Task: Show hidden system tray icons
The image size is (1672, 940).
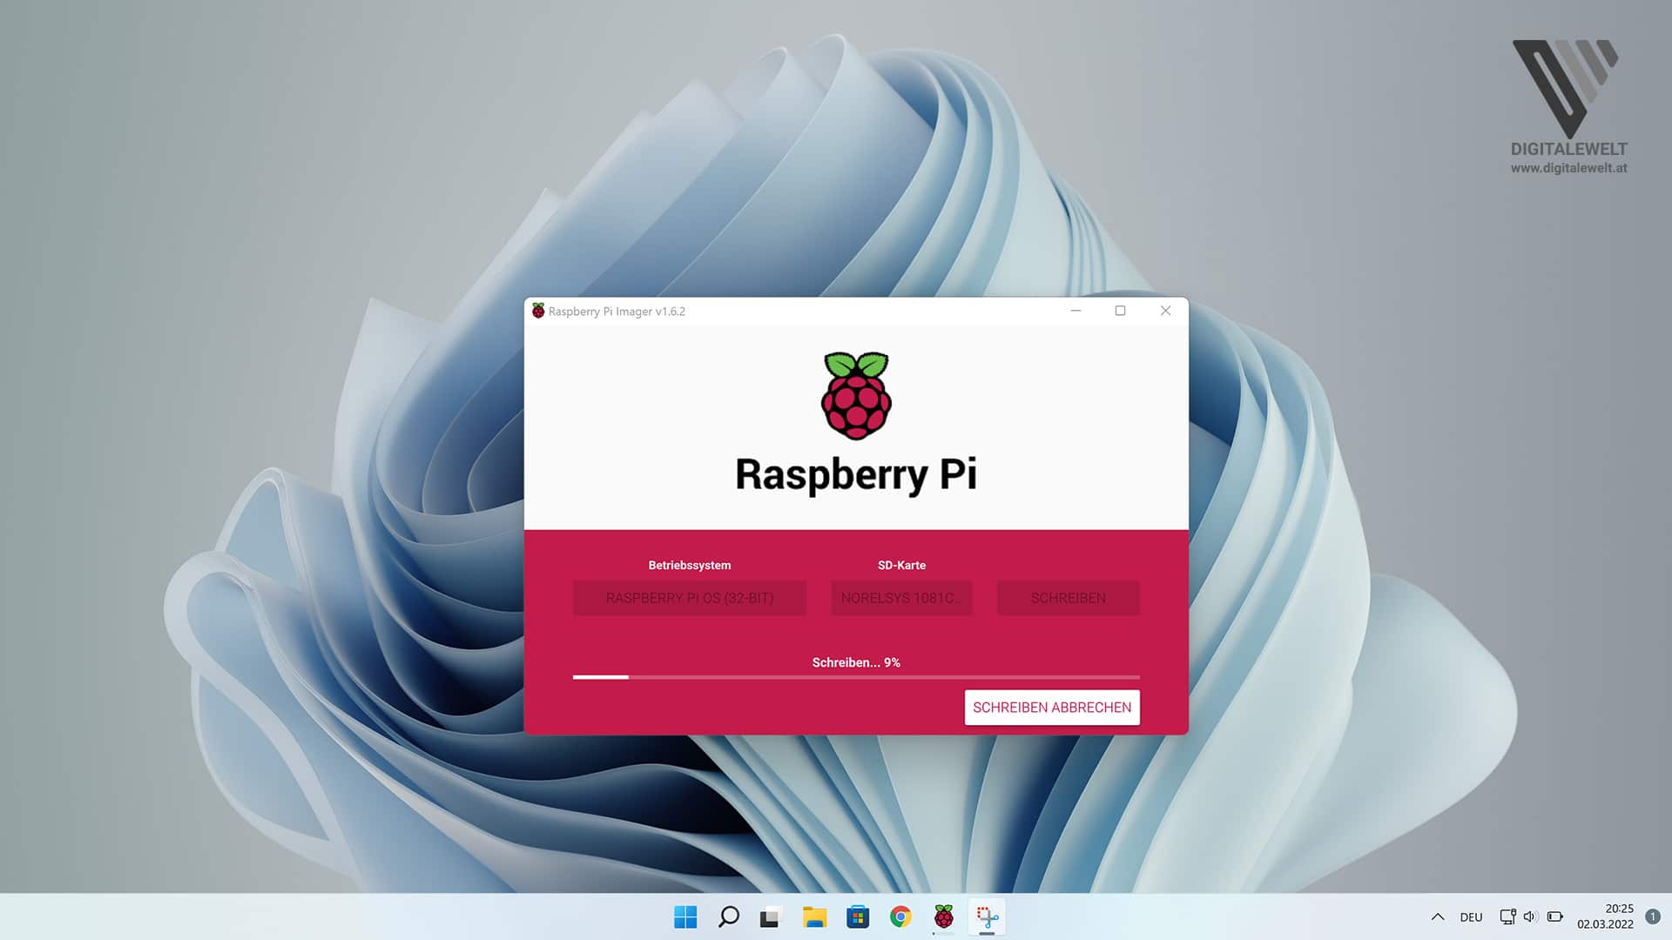Action: tap(1438, 916)
